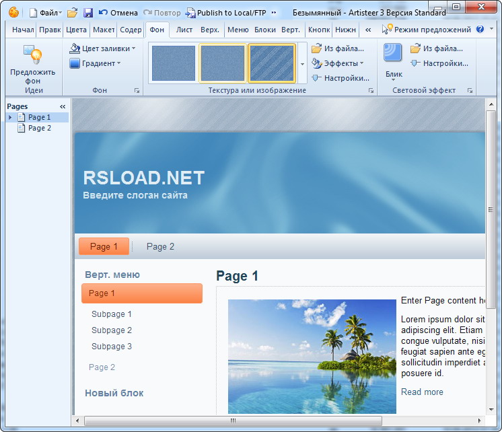Open texture Настройки... settings
The height and width of the screenshot is (432, 502).
click(x=340, y=78)
